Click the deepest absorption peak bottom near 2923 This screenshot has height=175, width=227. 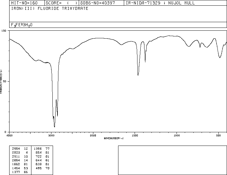click(x=55, y=127)
